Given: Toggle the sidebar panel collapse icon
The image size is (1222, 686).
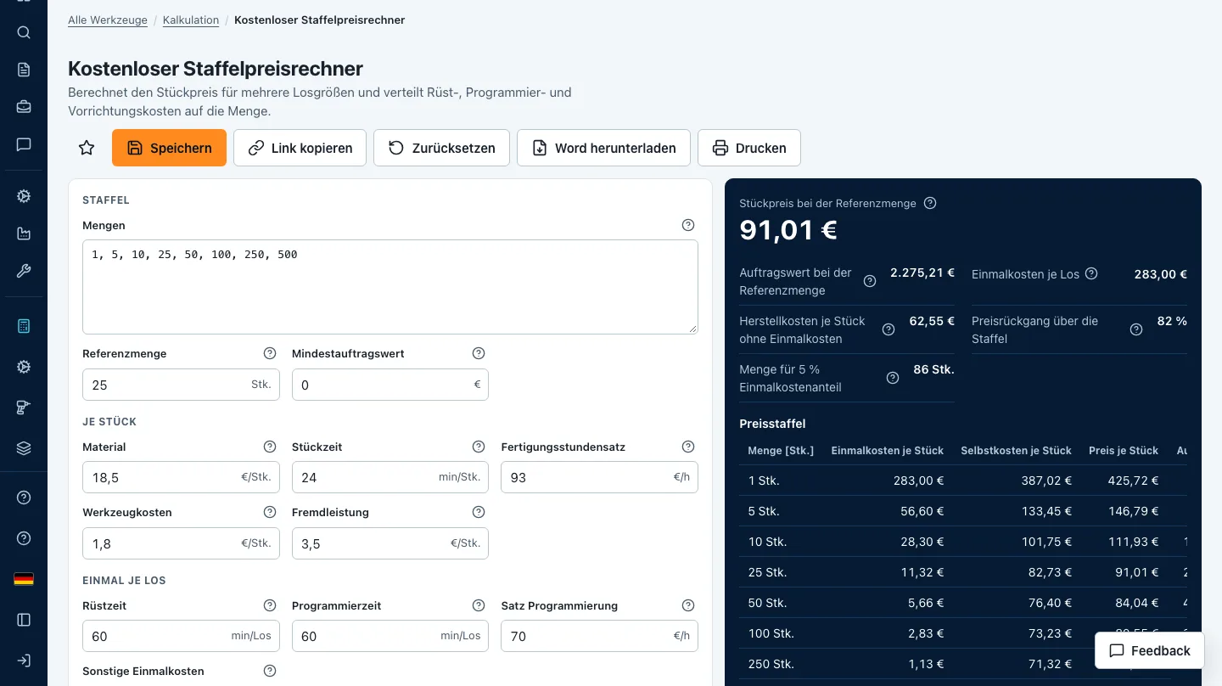Looking at the screenshot, I should coord(24,620).
